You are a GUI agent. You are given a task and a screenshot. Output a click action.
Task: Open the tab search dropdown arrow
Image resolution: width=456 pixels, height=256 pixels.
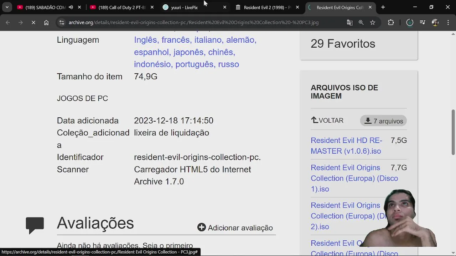pos(7,7)
